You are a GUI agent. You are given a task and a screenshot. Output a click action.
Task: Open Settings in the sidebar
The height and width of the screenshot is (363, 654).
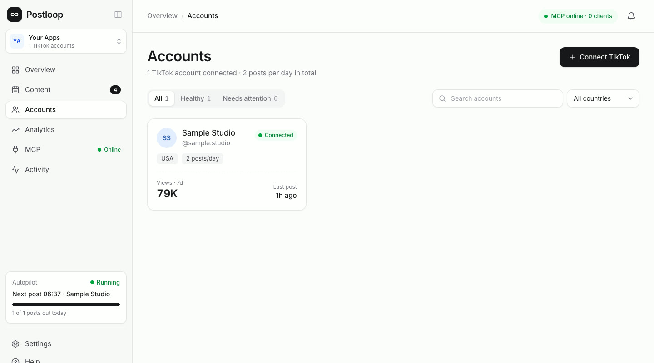pos(66,344)
